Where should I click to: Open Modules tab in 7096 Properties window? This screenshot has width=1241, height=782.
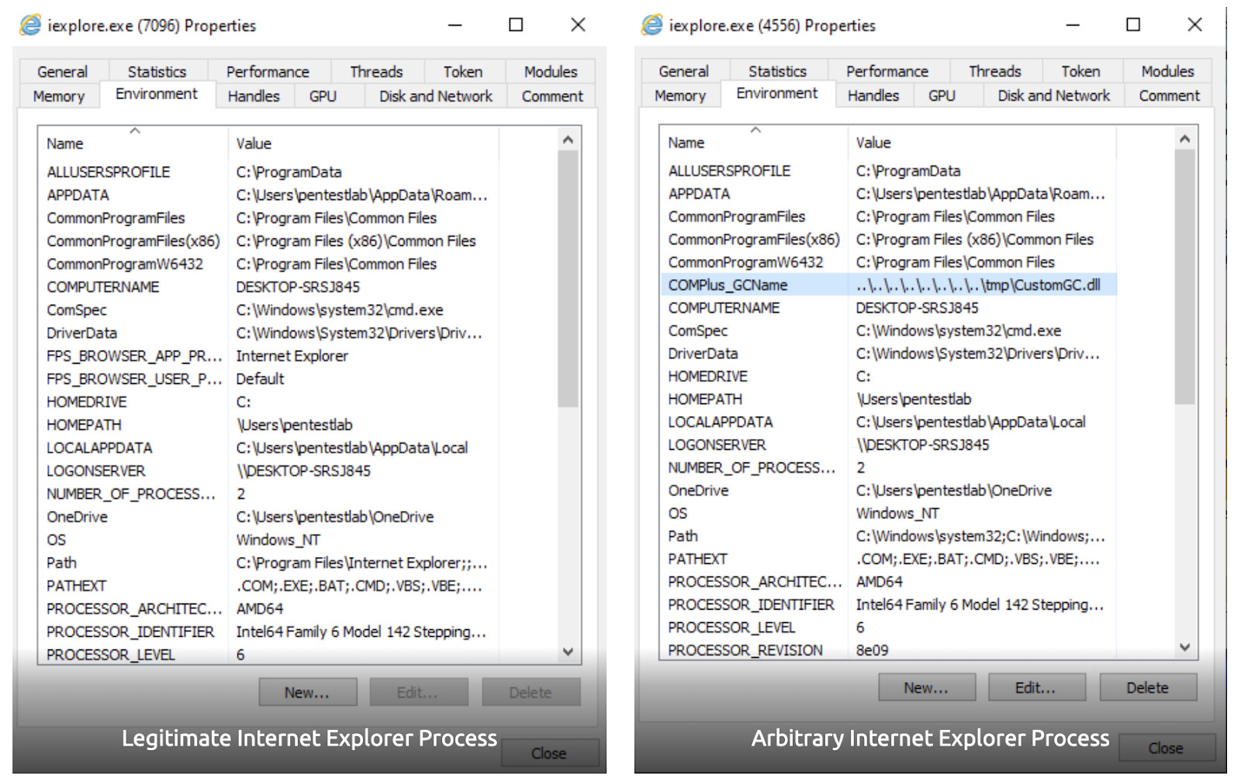(551, 71)
